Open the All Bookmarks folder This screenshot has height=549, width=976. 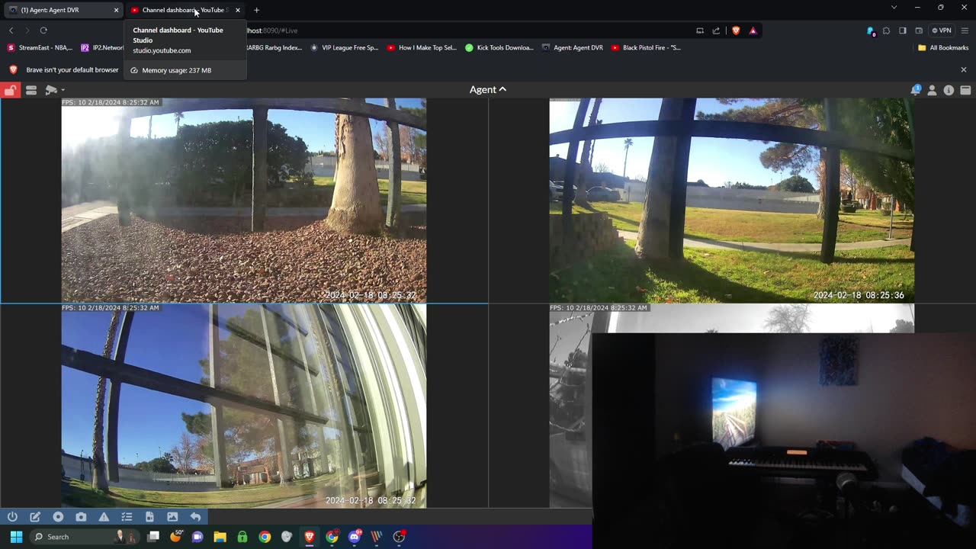(943, 47)
